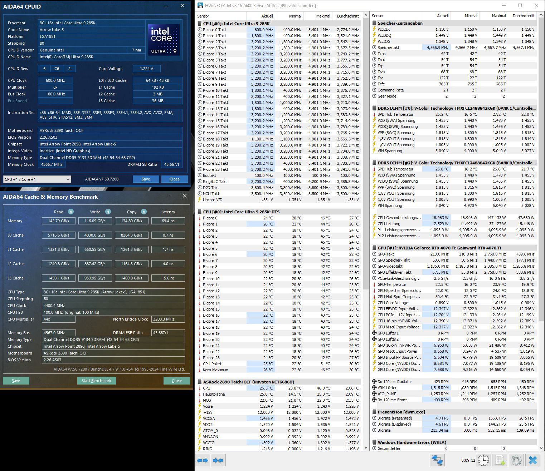Click scroll-up arrow beside Speicher-Zeitangaben header

tap(541, 15)
